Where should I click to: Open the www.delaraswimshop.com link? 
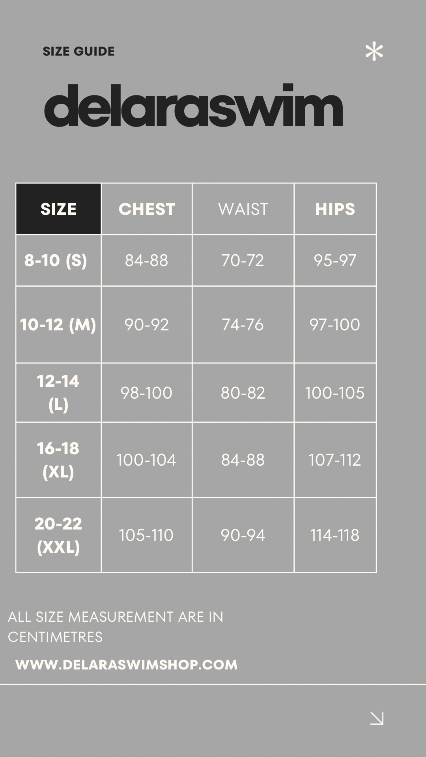pyautogui.click(x=126, y=665)
